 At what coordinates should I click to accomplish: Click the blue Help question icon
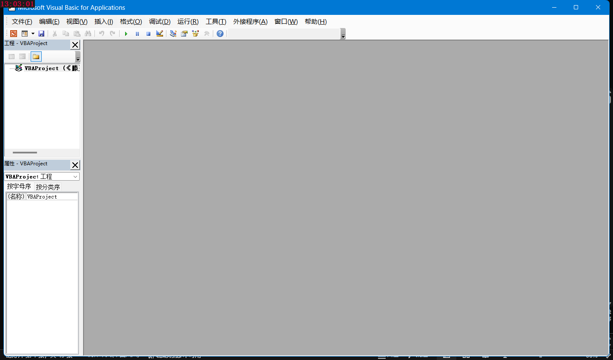tap(220, 34)
